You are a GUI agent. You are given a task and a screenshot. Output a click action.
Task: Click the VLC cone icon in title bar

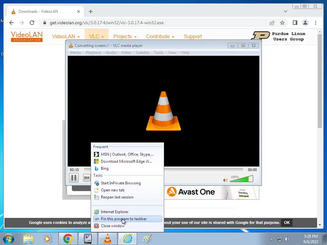click(x=71, y=45)
